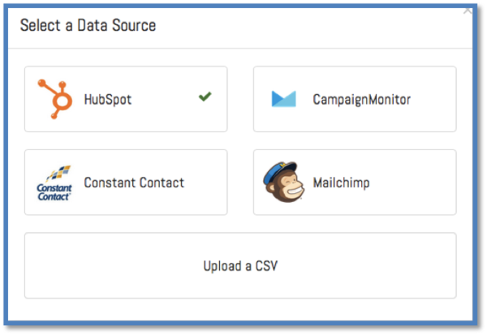Click the 'Select a Data Source' title text
Screen dimensions: 487x335
(x=88, y=25)
